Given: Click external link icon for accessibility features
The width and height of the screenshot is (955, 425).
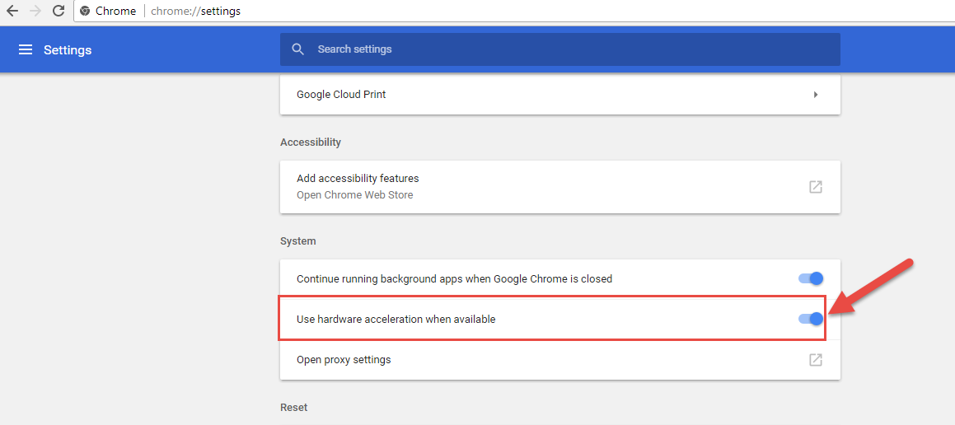Looking at the screenshot, I should [x=815, y=187].
